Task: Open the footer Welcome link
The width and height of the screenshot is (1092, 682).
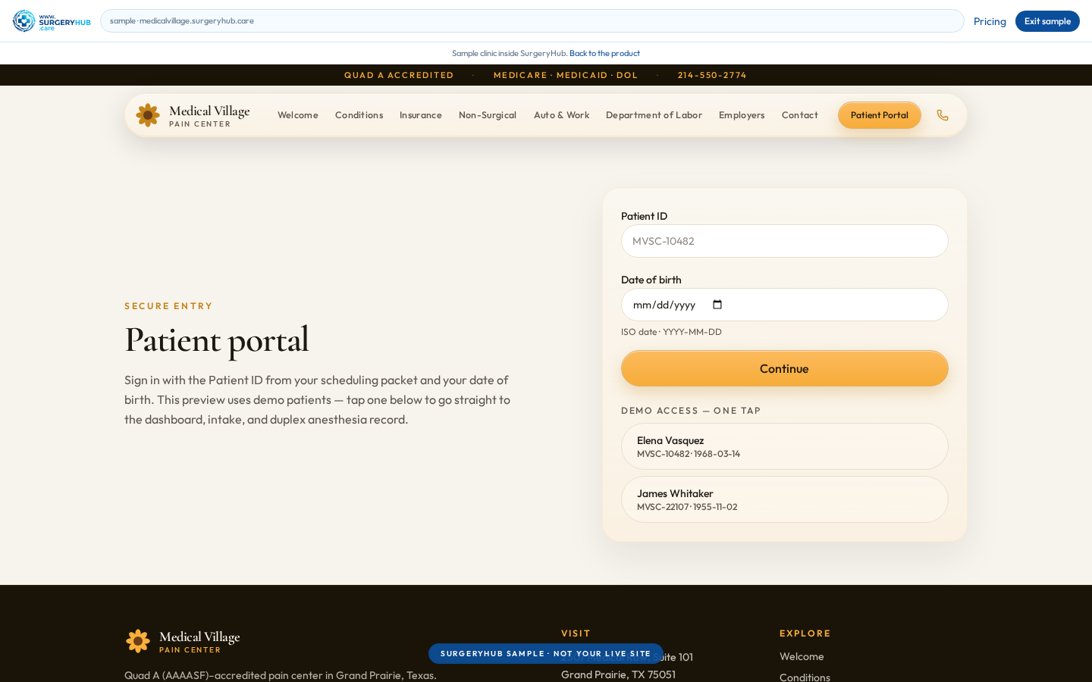Action: (x=802, y=656)
